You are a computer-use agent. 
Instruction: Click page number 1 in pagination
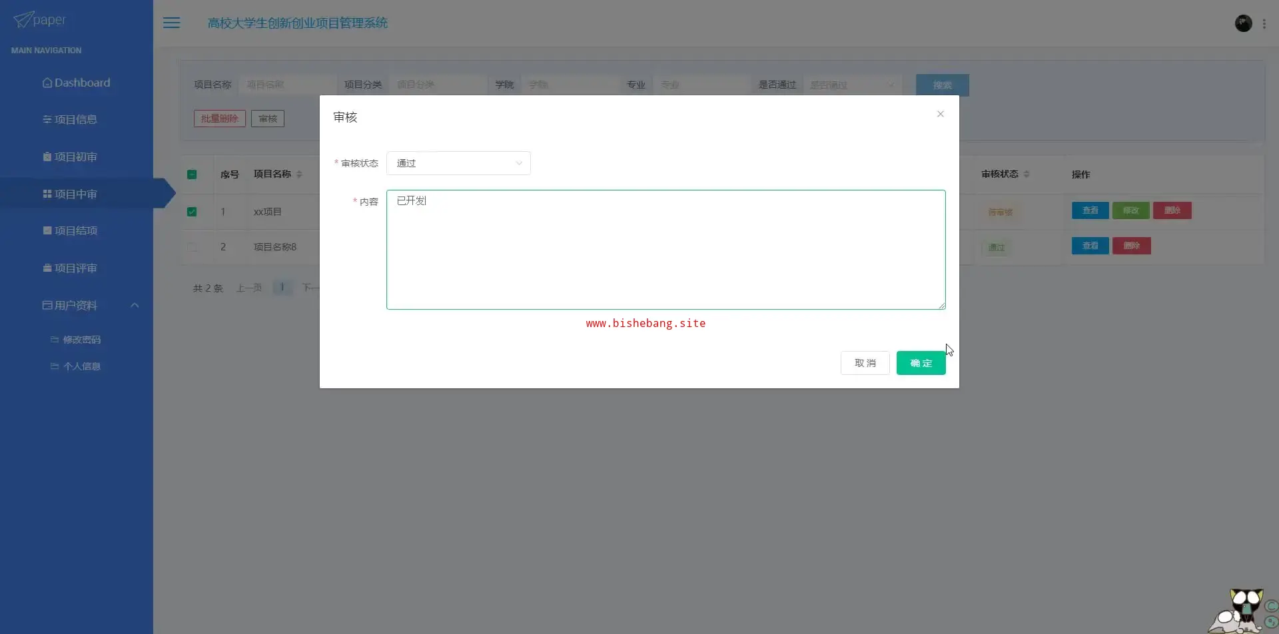[282, 288]
